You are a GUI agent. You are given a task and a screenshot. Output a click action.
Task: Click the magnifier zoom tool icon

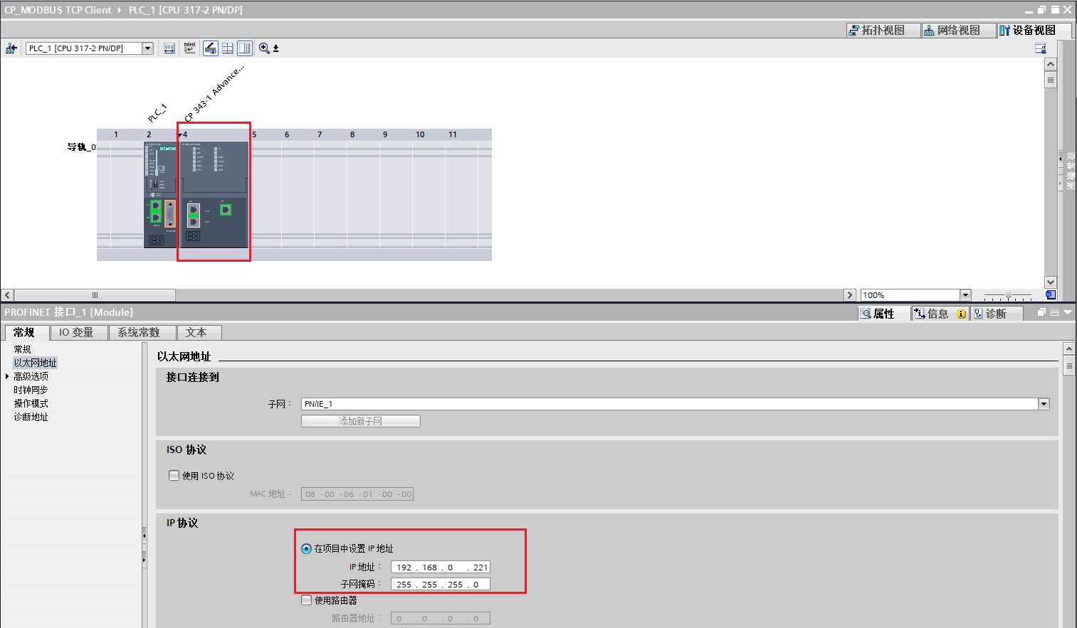coord(264,48)
